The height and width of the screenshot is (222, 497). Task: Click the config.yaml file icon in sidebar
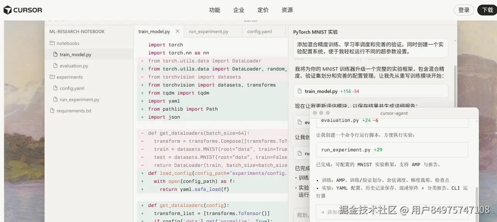55,88
